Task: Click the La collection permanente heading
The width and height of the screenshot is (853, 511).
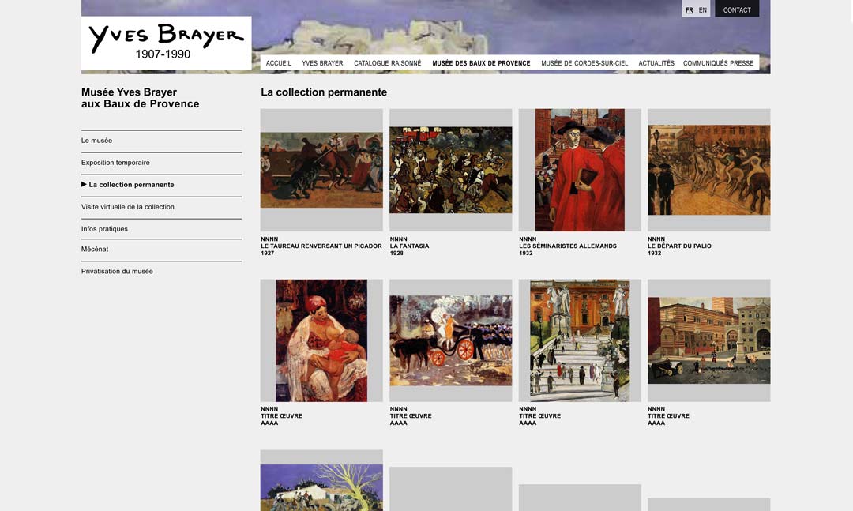Action: click(324, 92)
